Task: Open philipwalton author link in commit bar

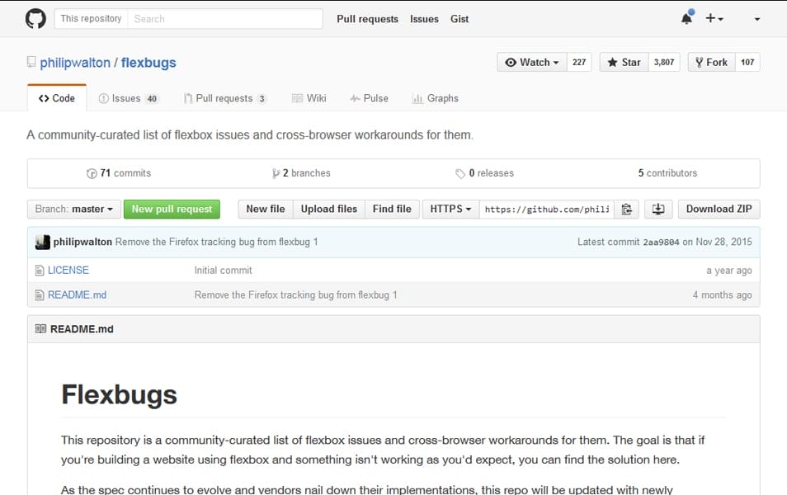Action: coord(82,242)
